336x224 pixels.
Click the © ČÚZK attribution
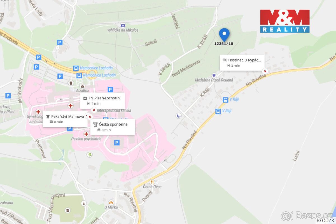(326, 220)
